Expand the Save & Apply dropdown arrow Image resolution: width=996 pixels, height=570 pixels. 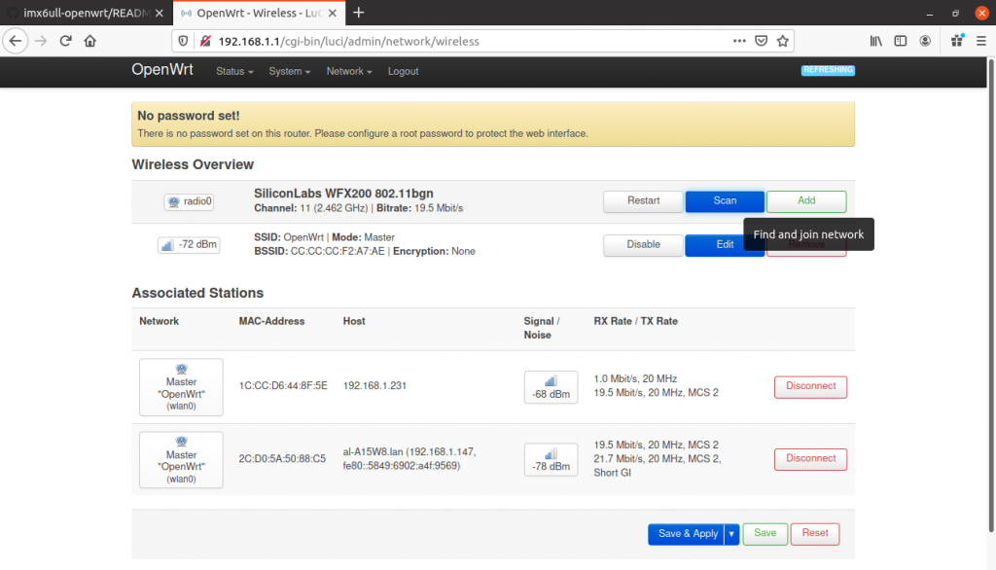pyautogui.click(x=730, y=533)
